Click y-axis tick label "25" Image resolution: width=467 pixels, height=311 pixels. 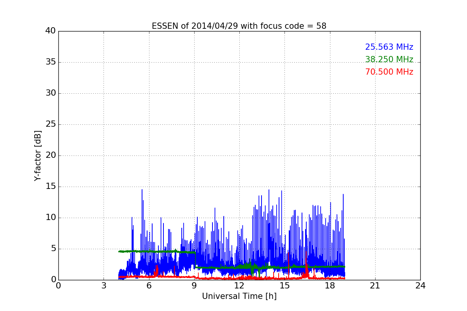[x=50, y=124]
